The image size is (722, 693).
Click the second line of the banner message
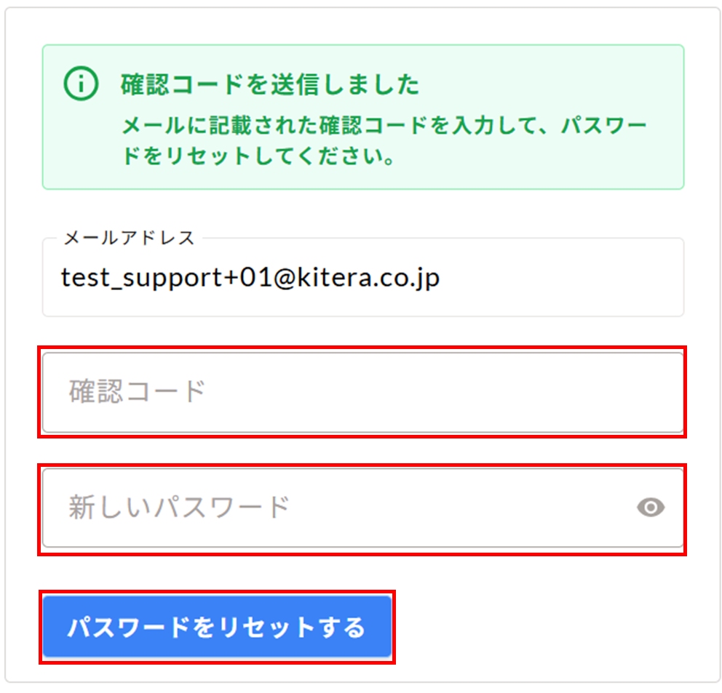click(258, 157)
